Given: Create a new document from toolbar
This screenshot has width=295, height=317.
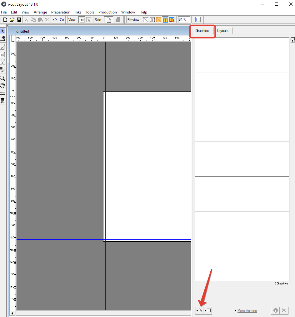Looking at the screenshot, I should point(5,20).
